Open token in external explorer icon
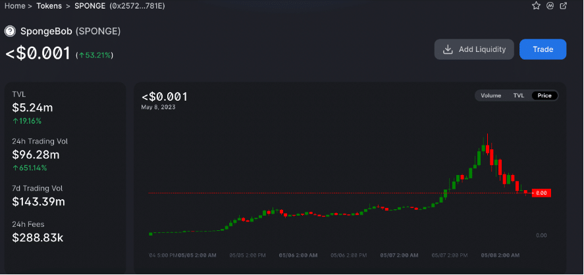 click(x=564, y=6)
